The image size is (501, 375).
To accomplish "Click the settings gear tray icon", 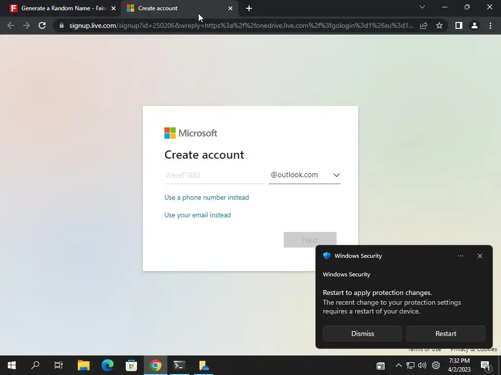I will (x=436, y=365).
